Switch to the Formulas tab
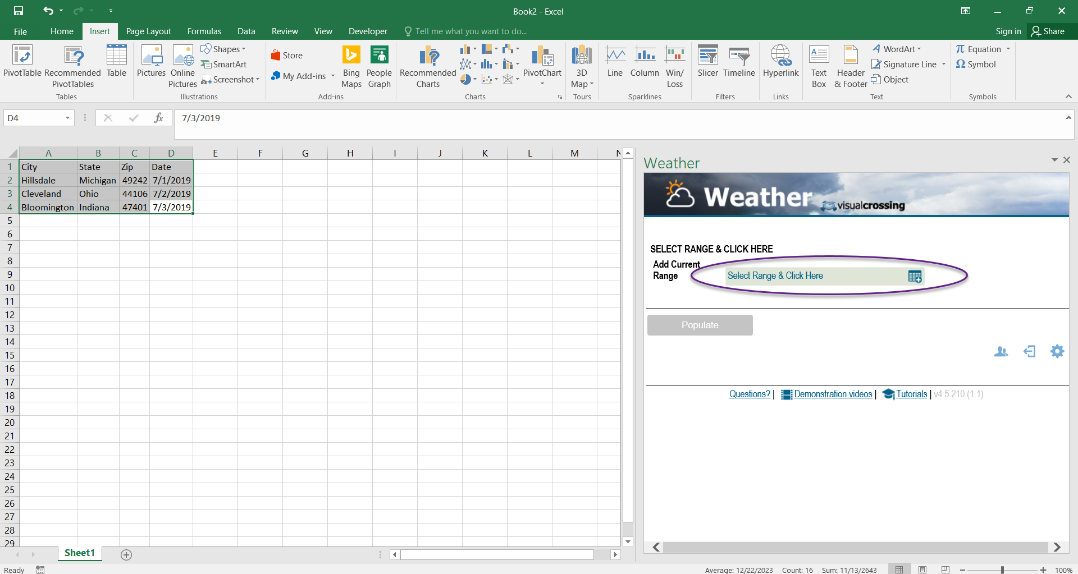1078x574 pixels. pyautogui.click(x=204, y=31)
